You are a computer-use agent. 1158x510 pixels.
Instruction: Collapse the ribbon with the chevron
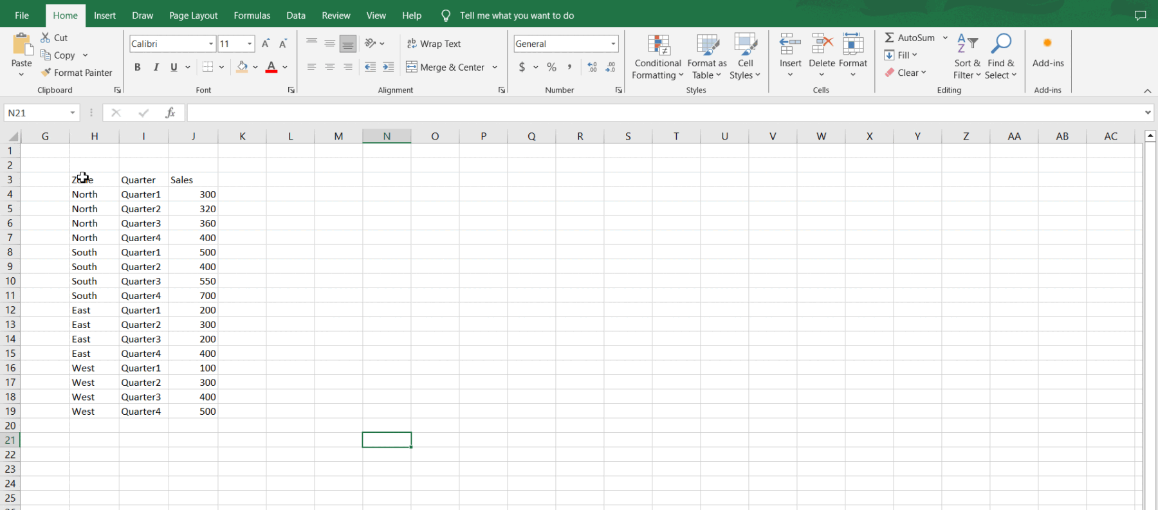tap(1148, 91)
